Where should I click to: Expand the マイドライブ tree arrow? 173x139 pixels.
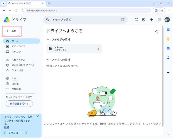coord(5,46)
